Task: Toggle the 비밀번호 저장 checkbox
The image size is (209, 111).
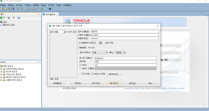Action: tap(80, 43)
